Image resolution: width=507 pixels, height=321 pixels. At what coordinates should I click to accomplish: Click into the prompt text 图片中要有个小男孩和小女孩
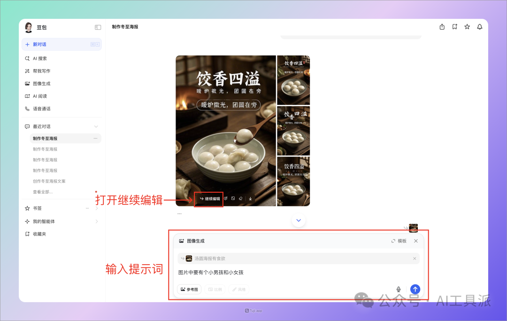pos(211,273)
